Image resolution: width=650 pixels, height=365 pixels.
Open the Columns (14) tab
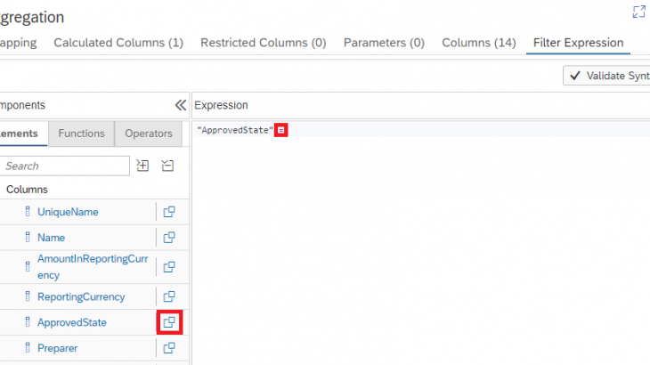(478, 43)
